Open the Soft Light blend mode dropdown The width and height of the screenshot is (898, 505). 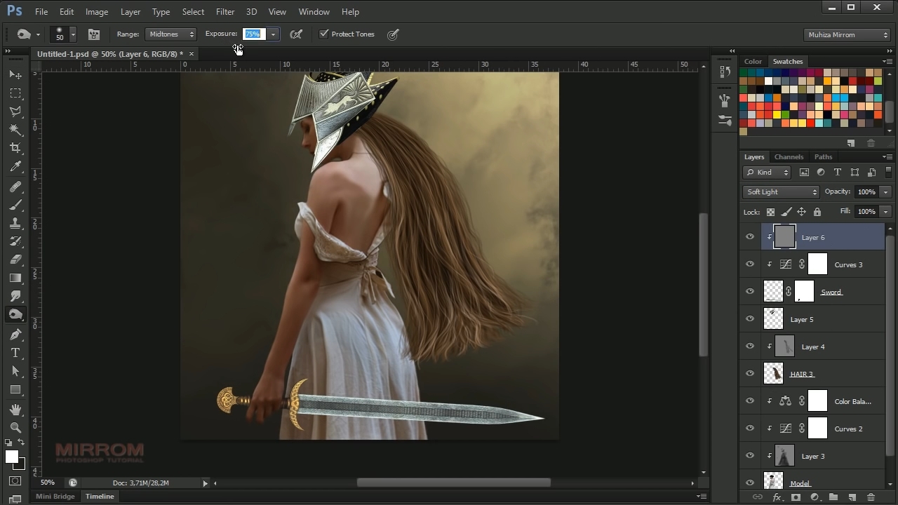[x=781, y=192]
